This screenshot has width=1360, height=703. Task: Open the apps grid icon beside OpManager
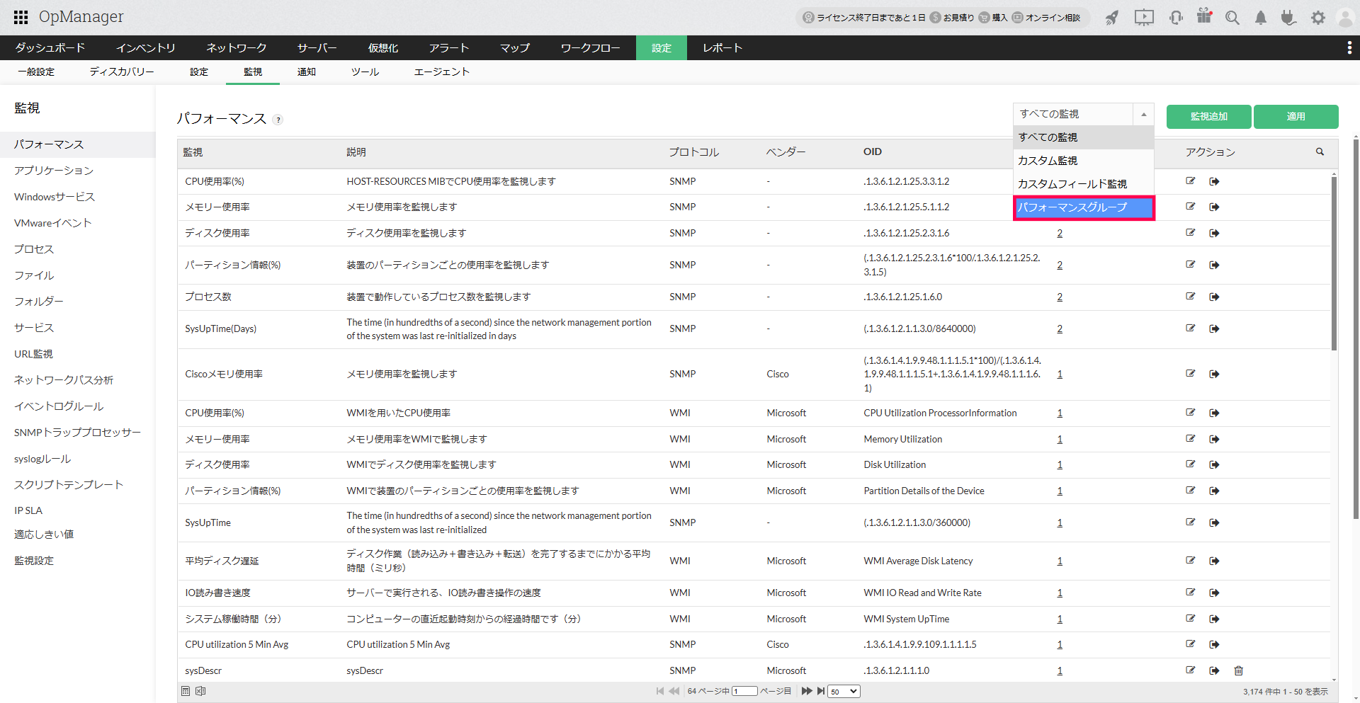21,17
